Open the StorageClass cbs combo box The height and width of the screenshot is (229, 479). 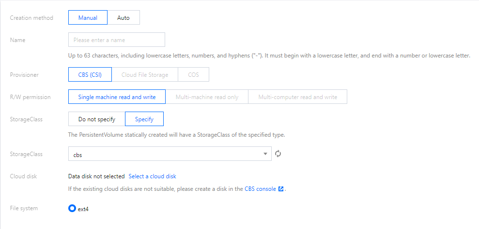point(165,154)
